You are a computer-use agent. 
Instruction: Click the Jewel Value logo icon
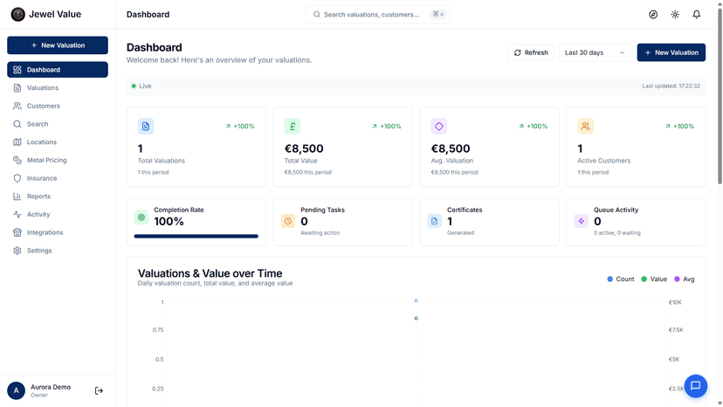(x=18, y=14)
